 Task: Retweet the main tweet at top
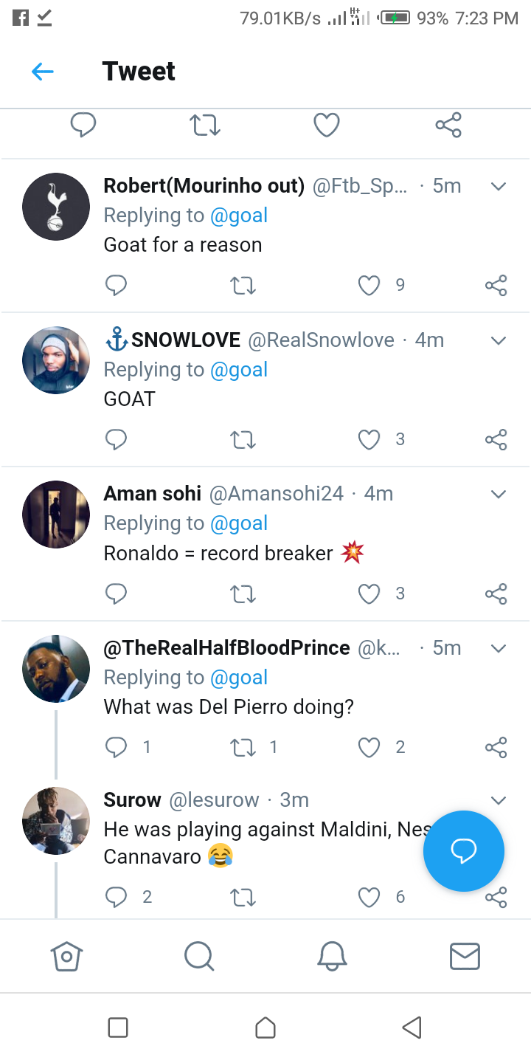(205, 125)
